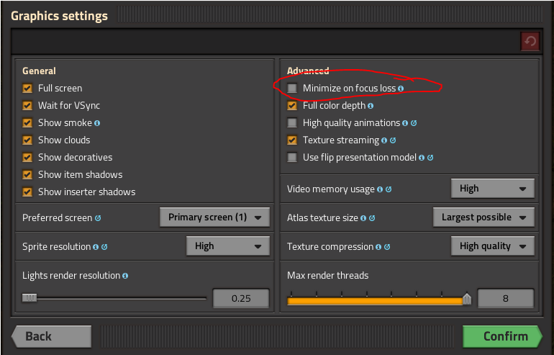
Task: Uncheck Full color depth
Action: click(292, 105)
